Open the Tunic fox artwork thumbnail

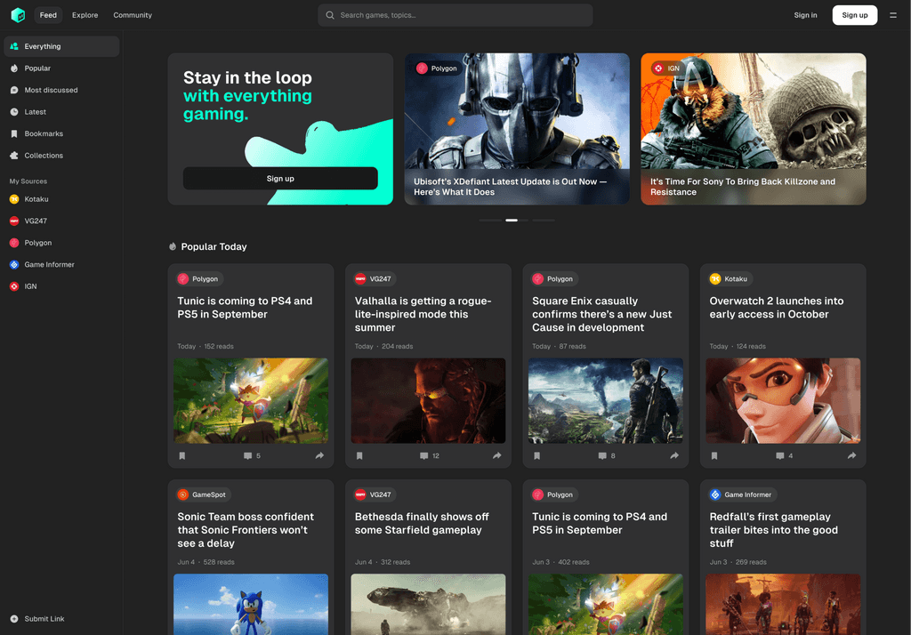[250, 401]
